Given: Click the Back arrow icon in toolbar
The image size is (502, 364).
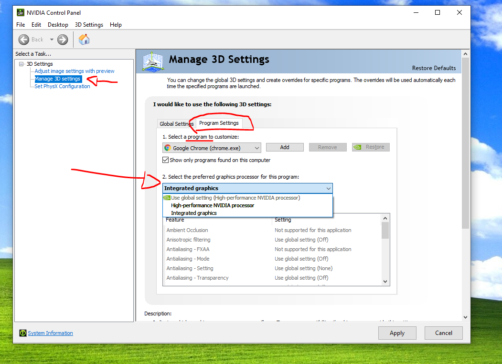Looking at the screenshot, I should pyautogui.click(x=24, y=40).
